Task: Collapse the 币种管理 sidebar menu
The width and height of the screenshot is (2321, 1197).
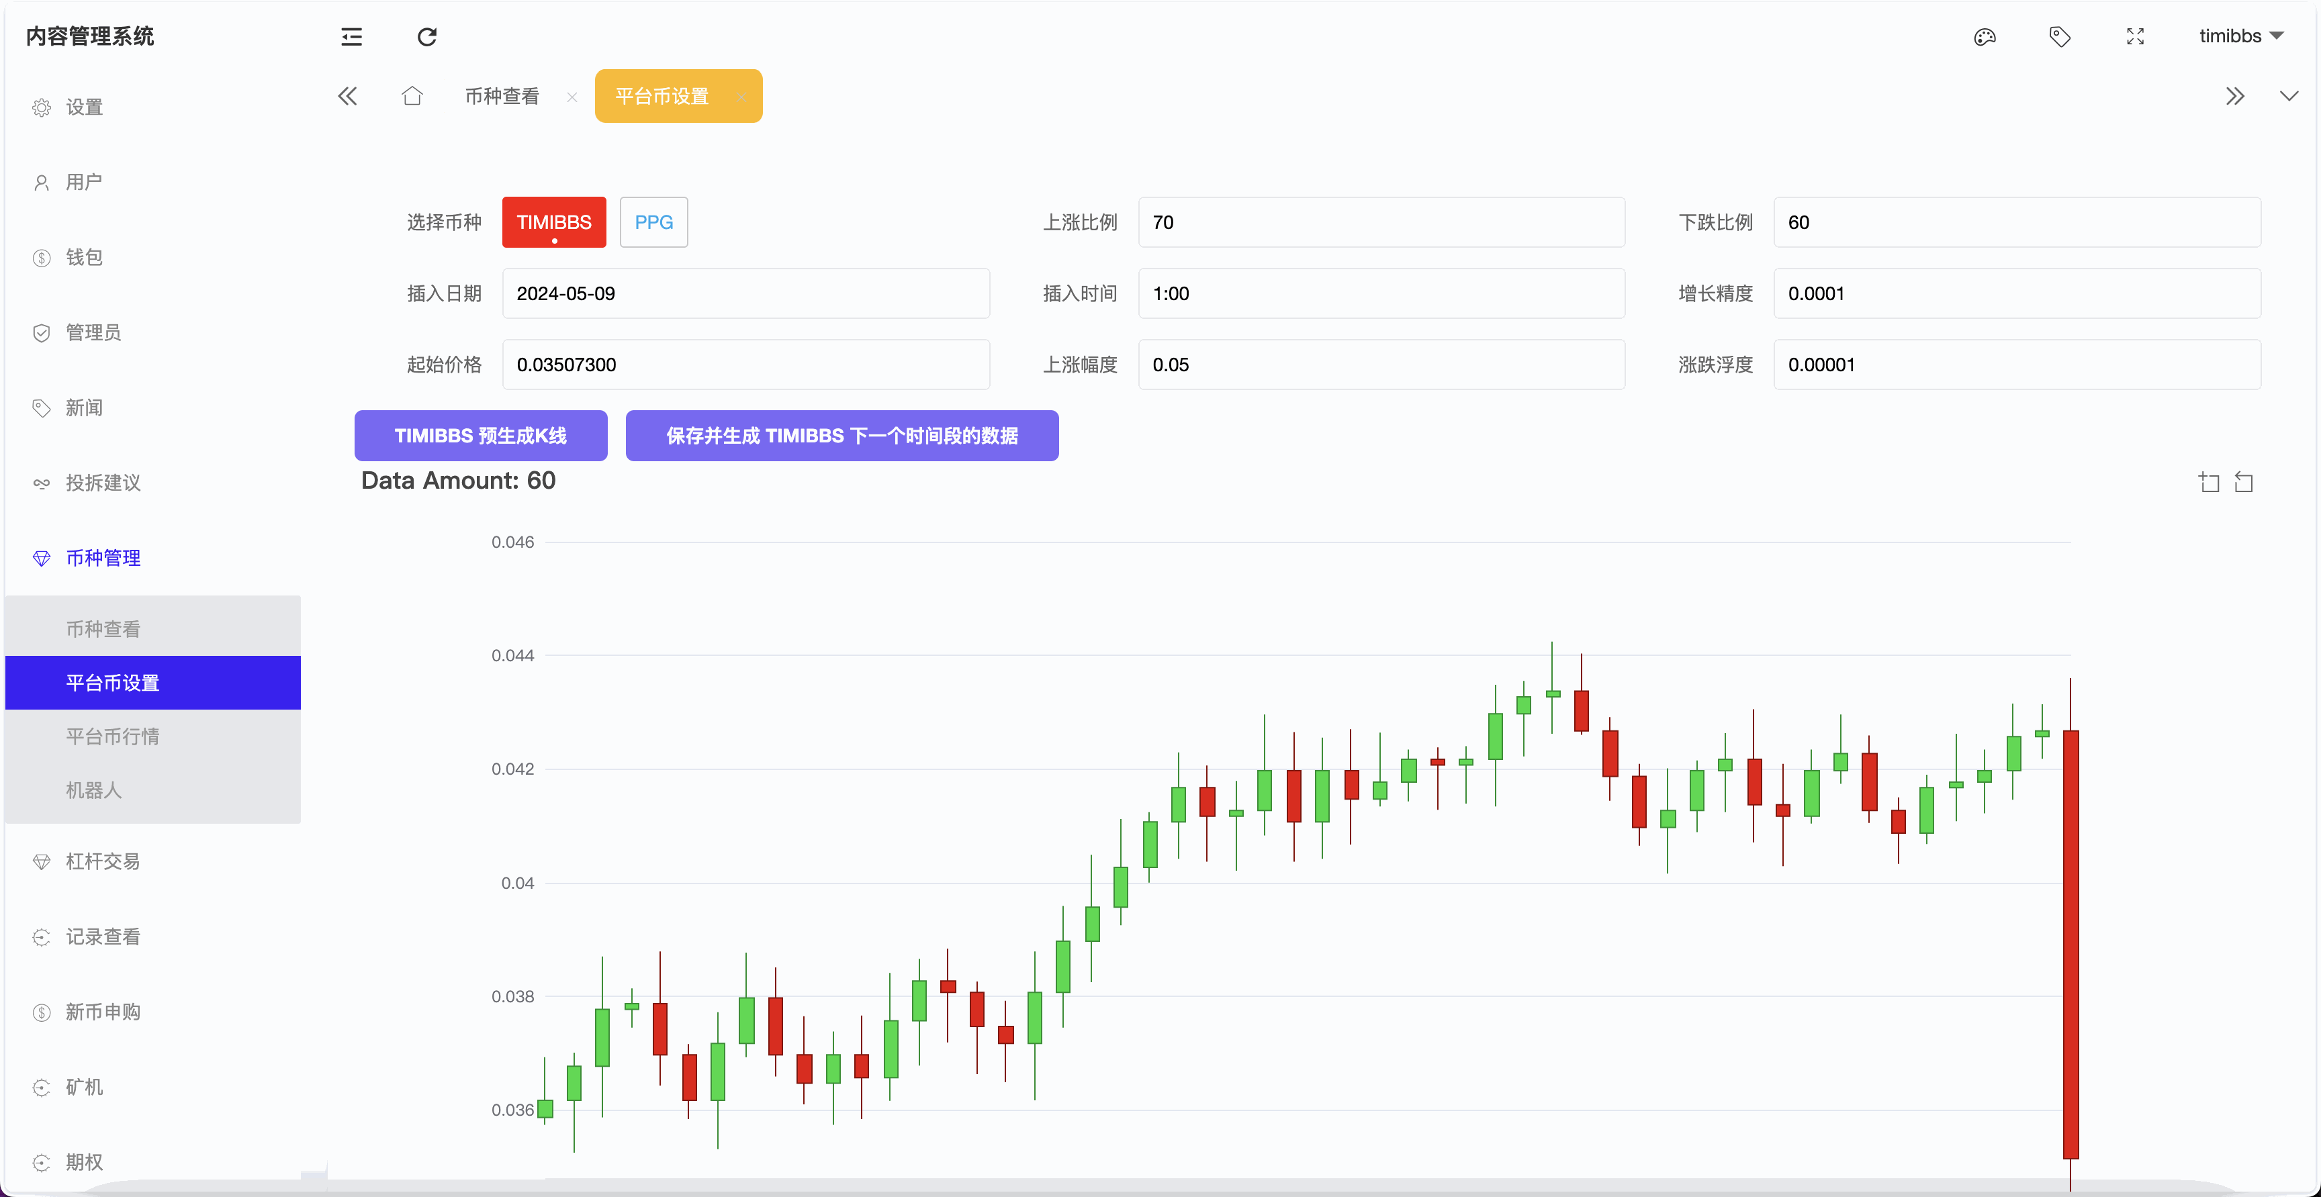Action: click(103, 559)
